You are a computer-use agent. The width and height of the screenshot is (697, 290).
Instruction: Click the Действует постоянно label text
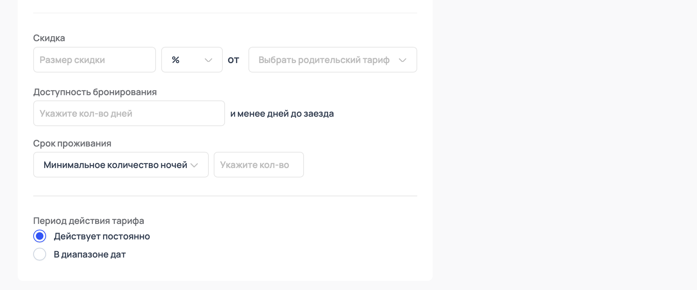[102, 236]
